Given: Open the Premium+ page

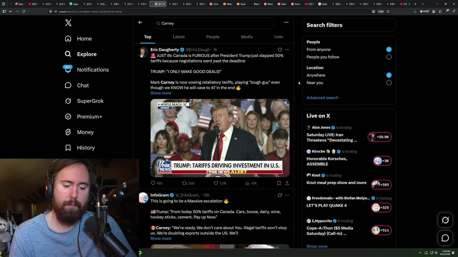Looking at the screenshot, I should tap(83, 117).
